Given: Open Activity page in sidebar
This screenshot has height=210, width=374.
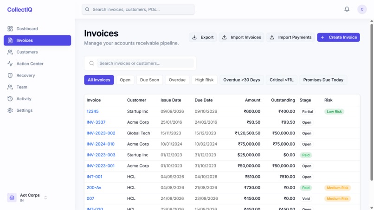Looking at the screenshot, I should click(37, 99).
